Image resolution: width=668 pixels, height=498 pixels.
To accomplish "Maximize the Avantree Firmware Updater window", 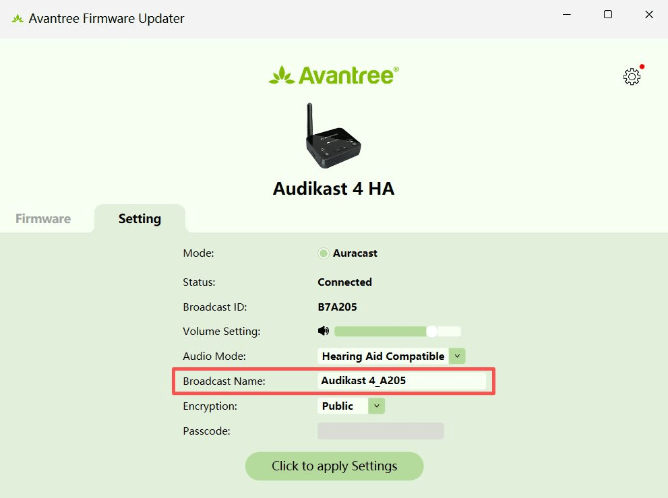I will pyautogui.click(x=608, y=14).
